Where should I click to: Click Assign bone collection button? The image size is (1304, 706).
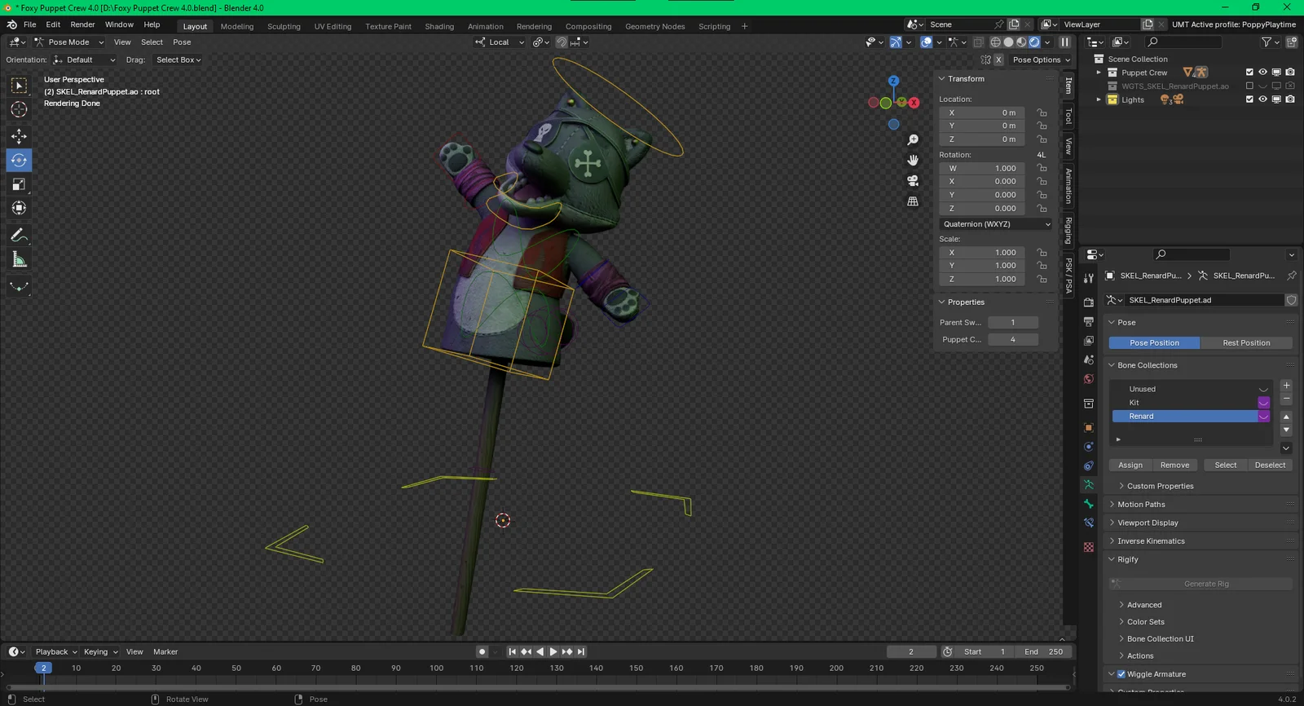pyautogui.click(x=1130, y=466)
